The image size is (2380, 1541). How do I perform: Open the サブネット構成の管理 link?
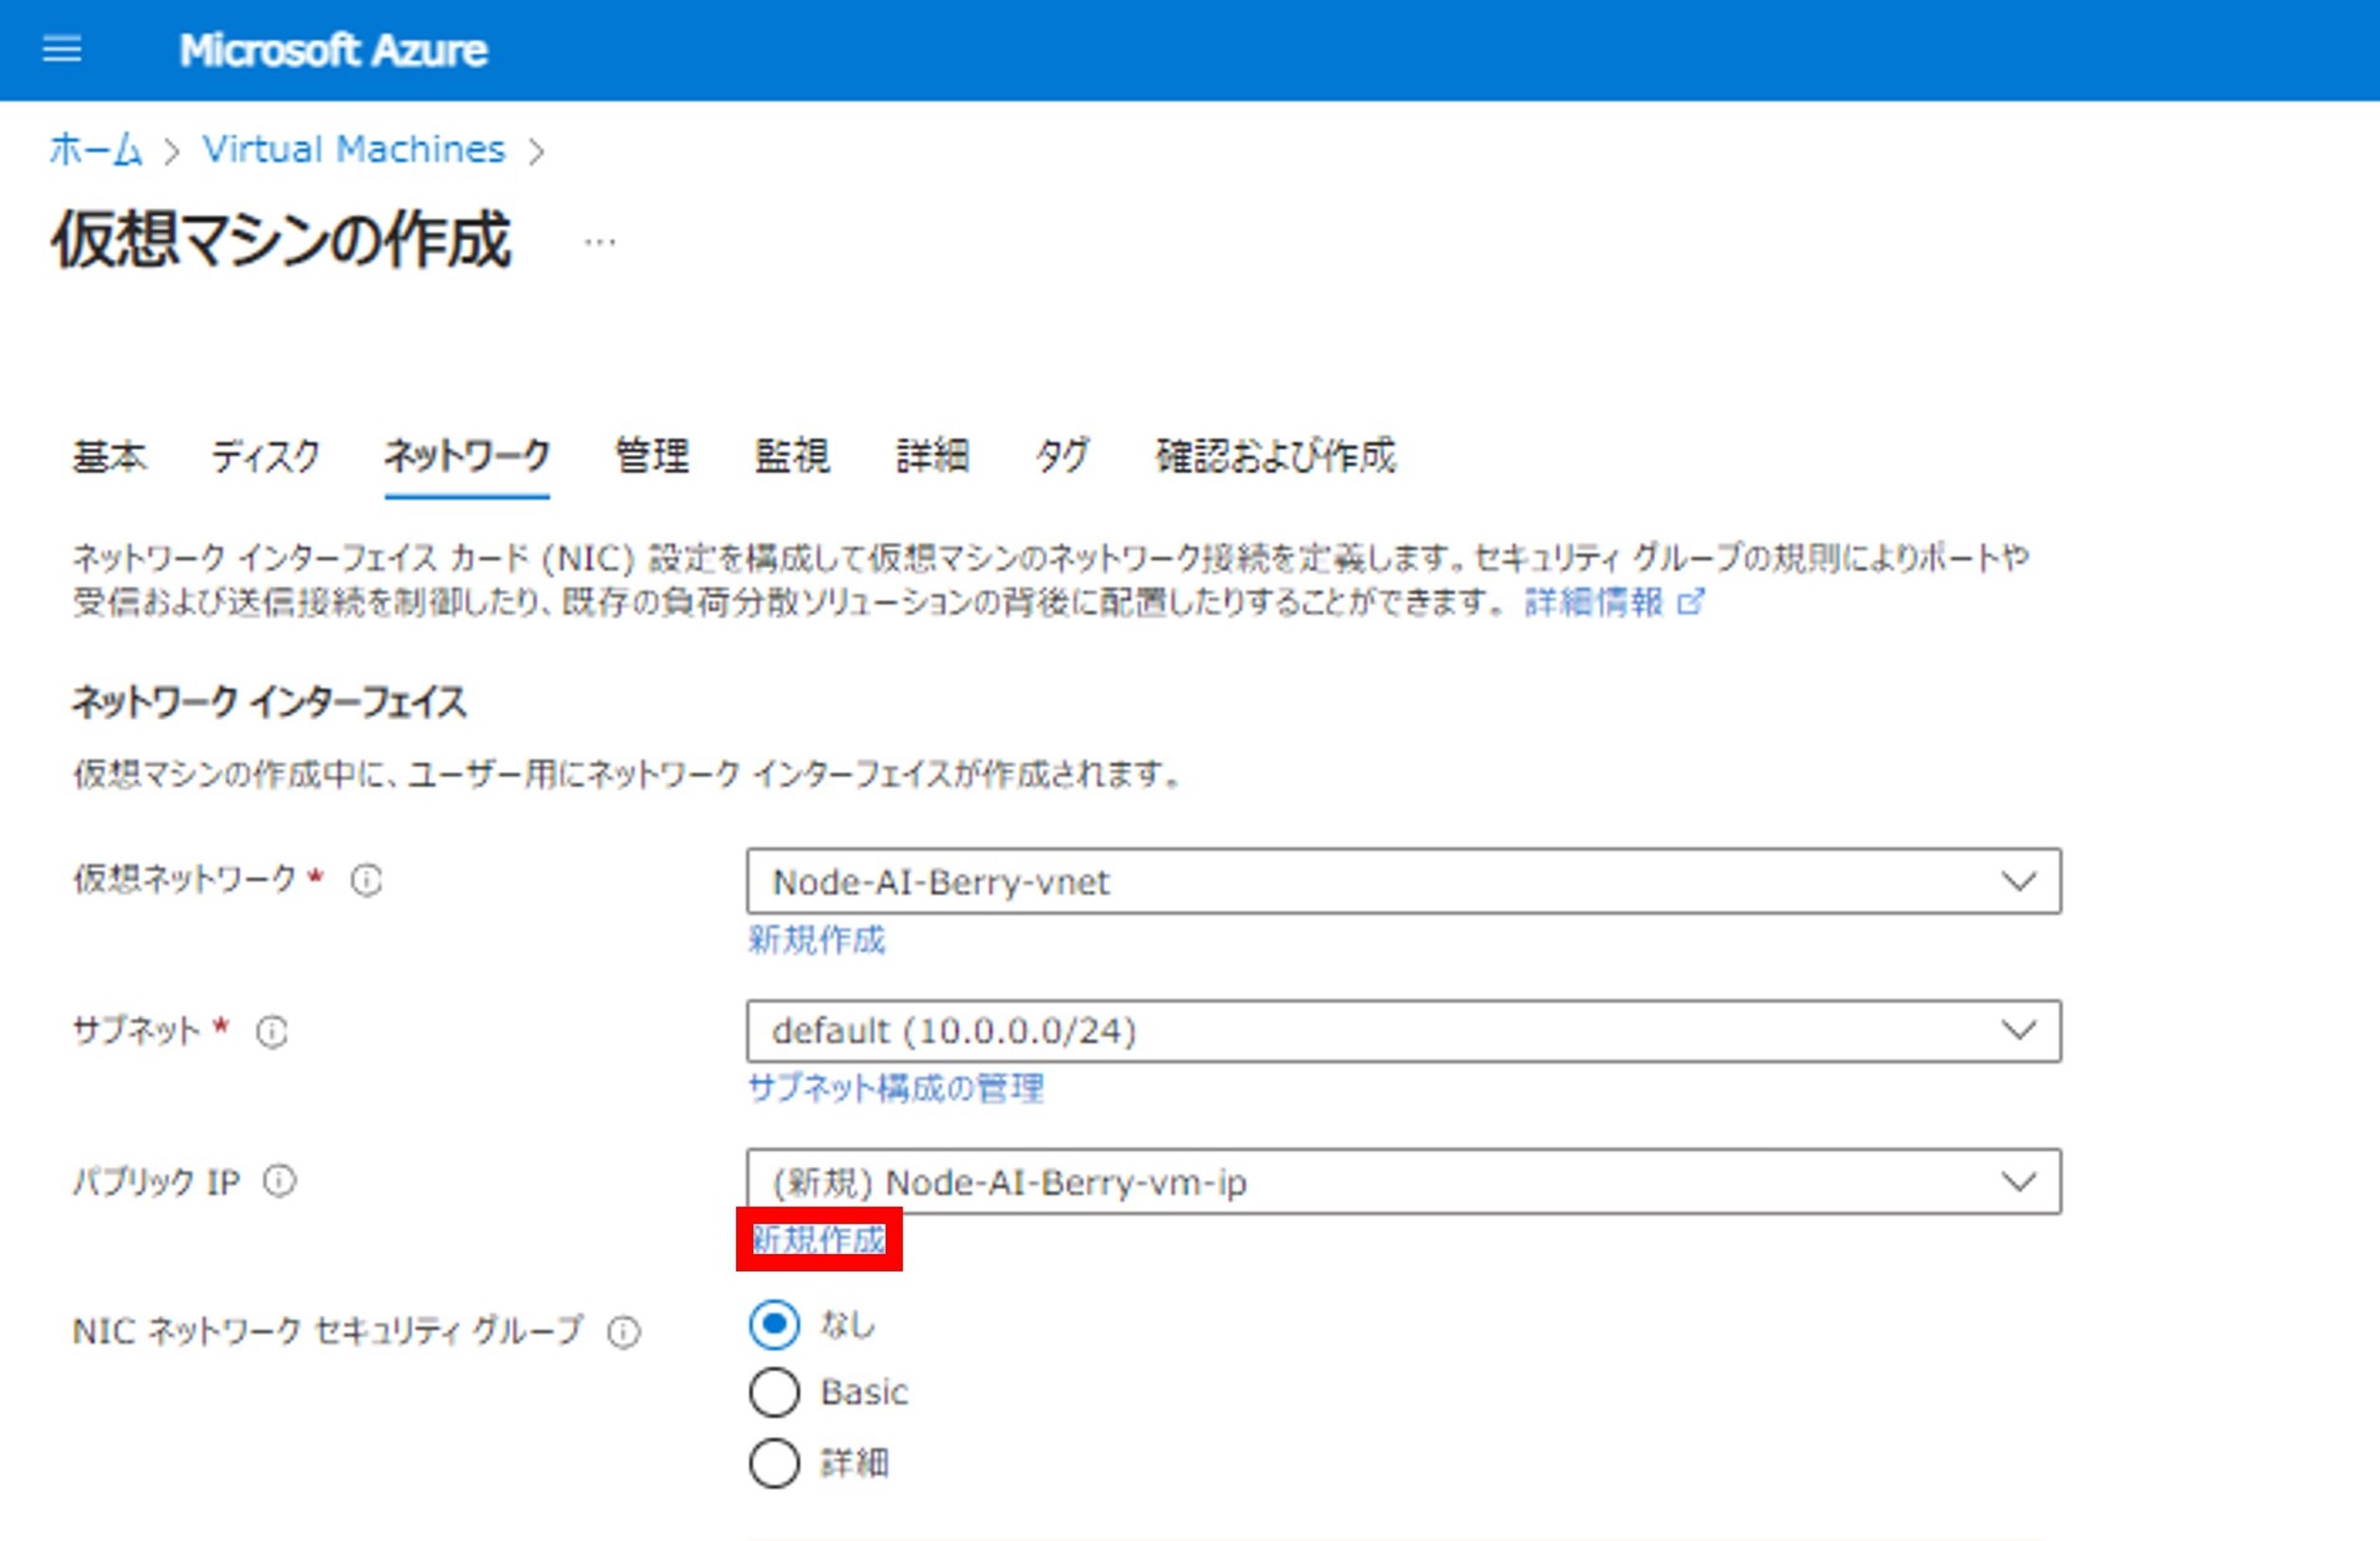[x=896, y=1087]
